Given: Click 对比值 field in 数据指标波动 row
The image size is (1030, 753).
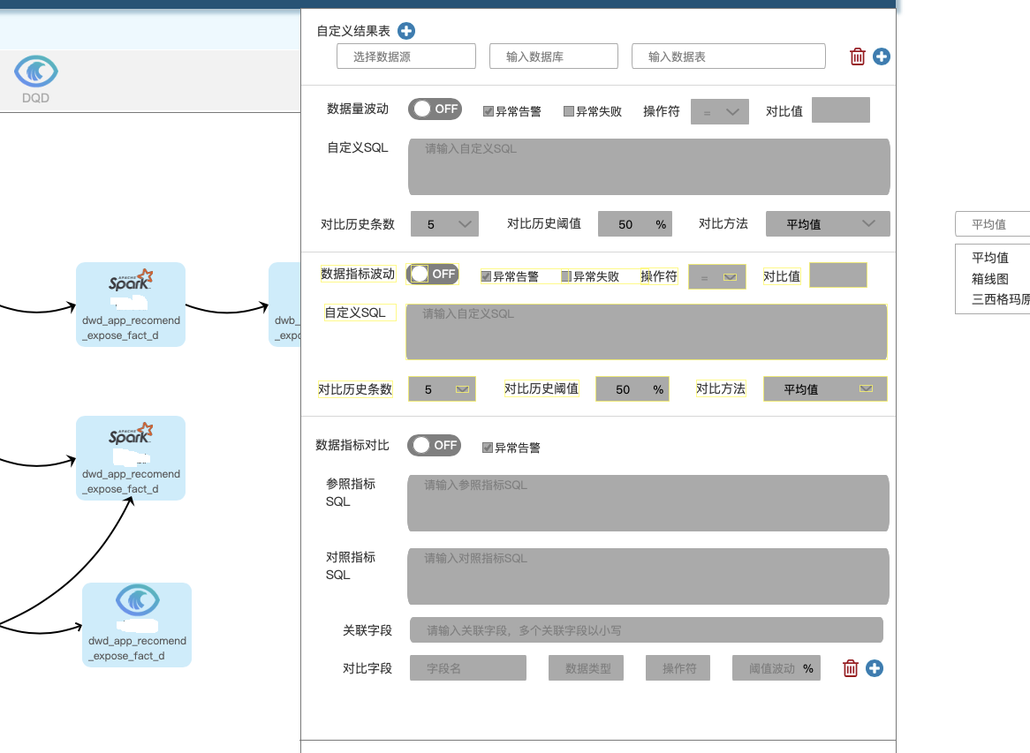Looking at the screenshot, I should tap(838, 275).
